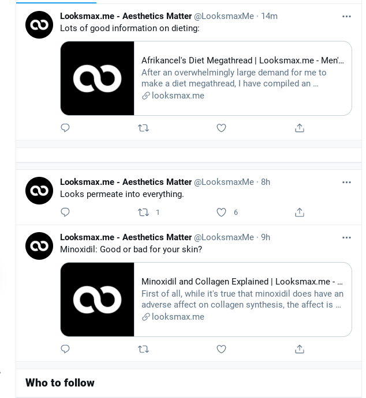Viewport: 366px width, 398px height.
Task: Share the 'Looks permeate into everything' tweet
Action: pos(299,213)
